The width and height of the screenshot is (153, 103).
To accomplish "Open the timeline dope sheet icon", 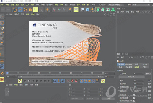I will [20, 81].
